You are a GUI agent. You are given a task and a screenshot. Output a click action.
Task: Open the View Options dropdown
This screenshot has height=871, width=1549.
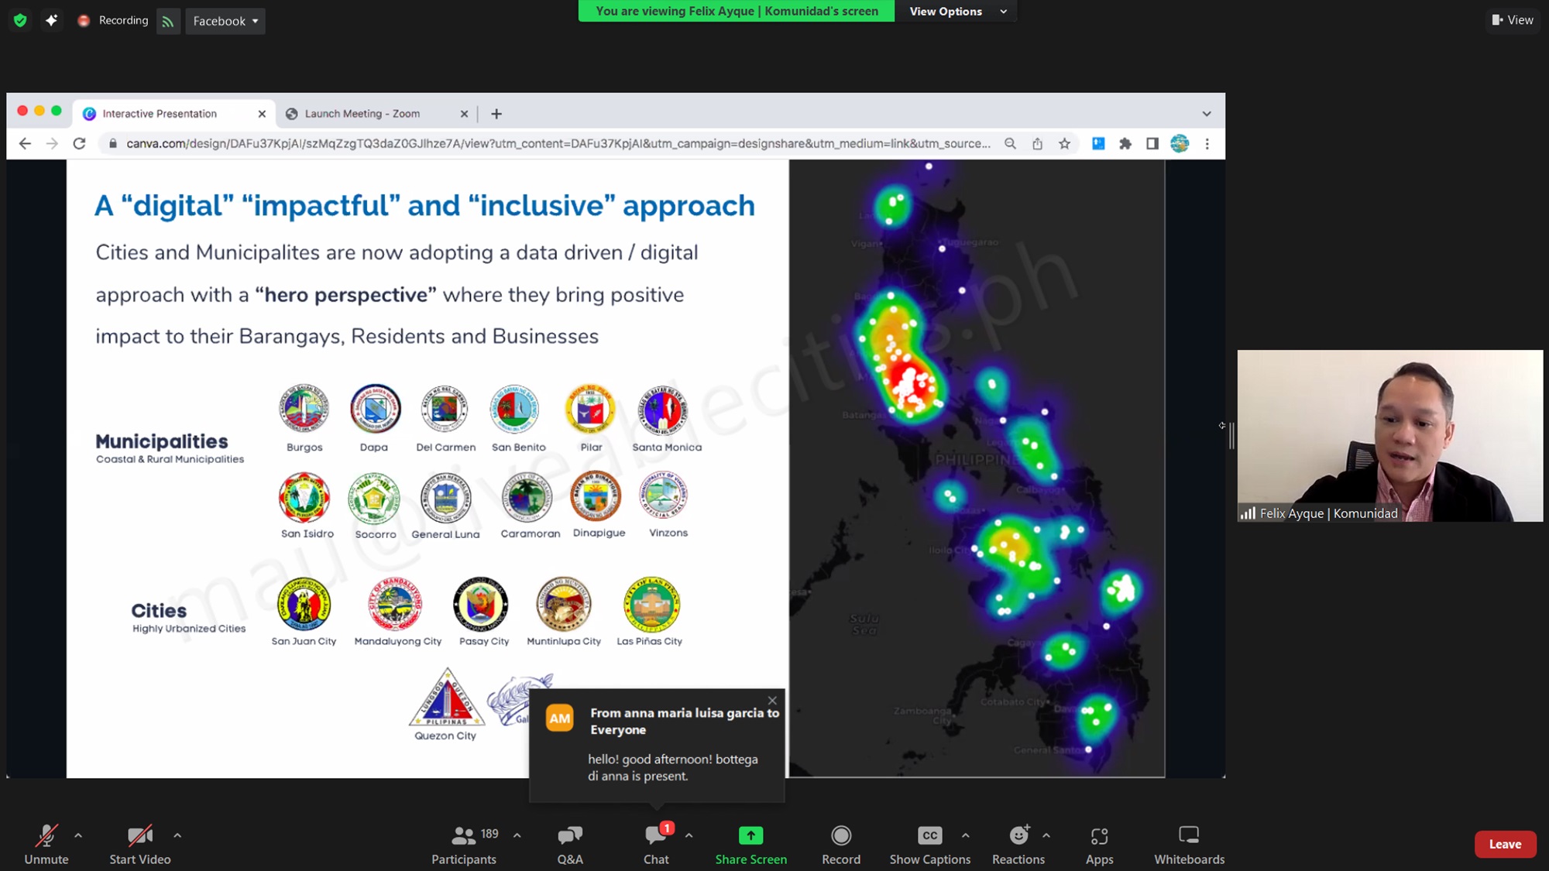957,12
